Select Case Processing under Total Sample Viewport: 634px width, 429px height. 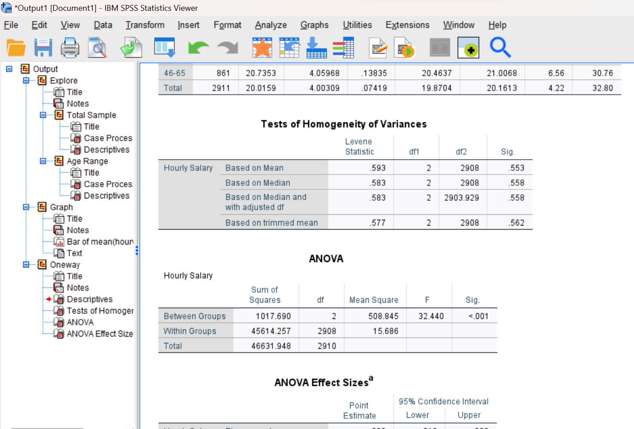[x=108, y=138]
